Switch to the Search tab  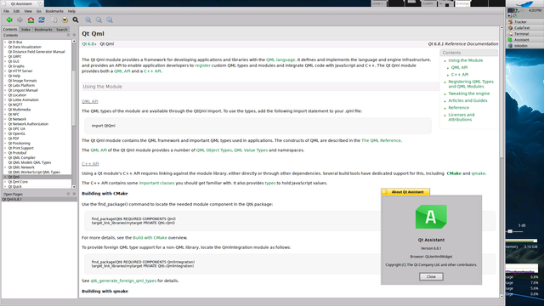click(x=62, y=30)
